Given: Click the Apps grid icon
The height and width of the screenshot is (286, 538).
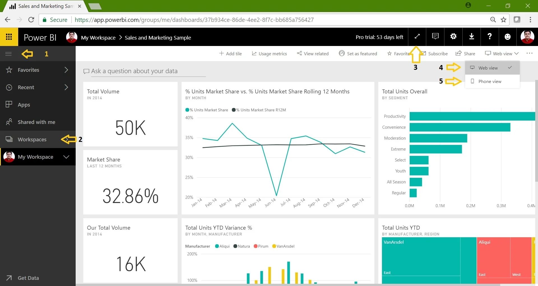Looking at the screenshot, I should click(x=9, y=104).
